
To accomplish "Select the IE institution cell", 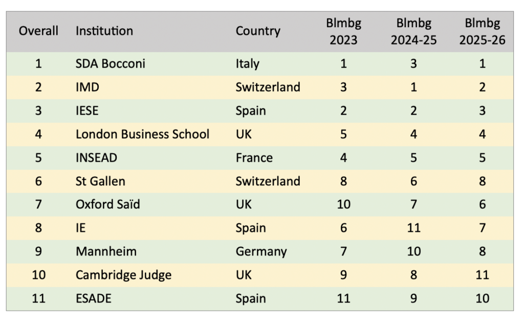I will pos(81,228).
